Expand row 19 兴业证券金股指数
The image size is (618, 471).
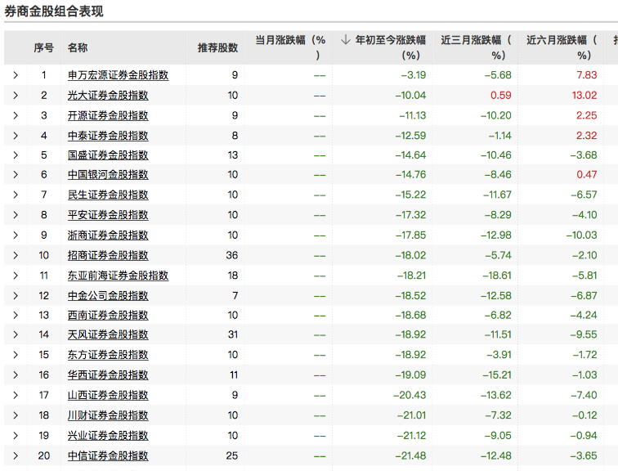(x=16, y=436)
